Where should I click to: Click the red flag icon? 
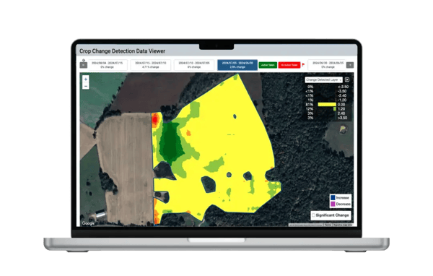point(303,65)
